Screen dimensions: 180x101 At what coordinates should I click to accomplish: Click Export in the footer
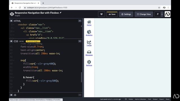pos(161,99)
